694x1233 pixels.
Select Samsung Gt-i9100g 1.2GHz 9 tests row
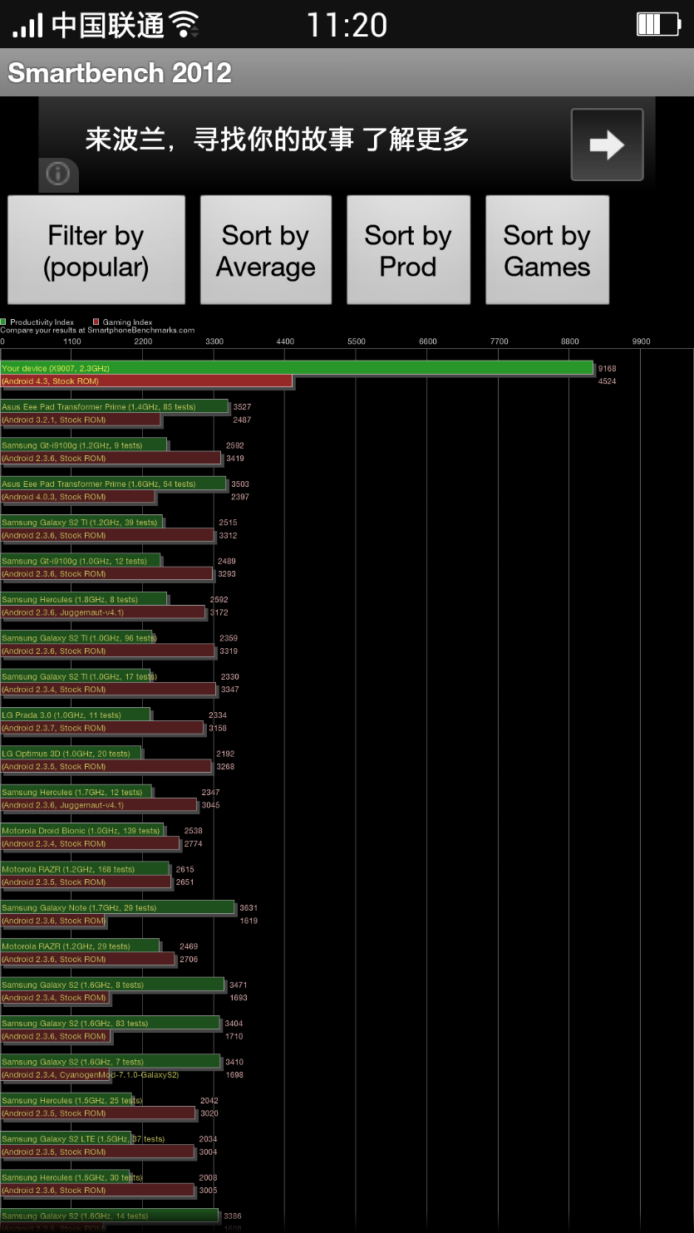[x=83, y=445]
